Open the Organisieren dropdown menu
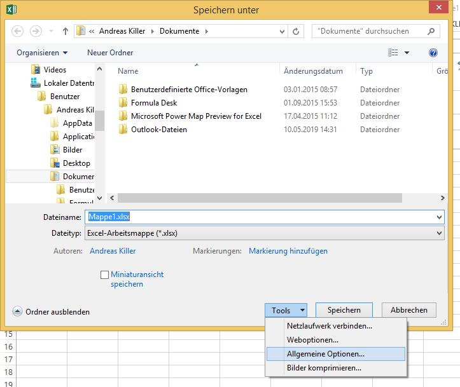The image size is (460, 387). 42,53
